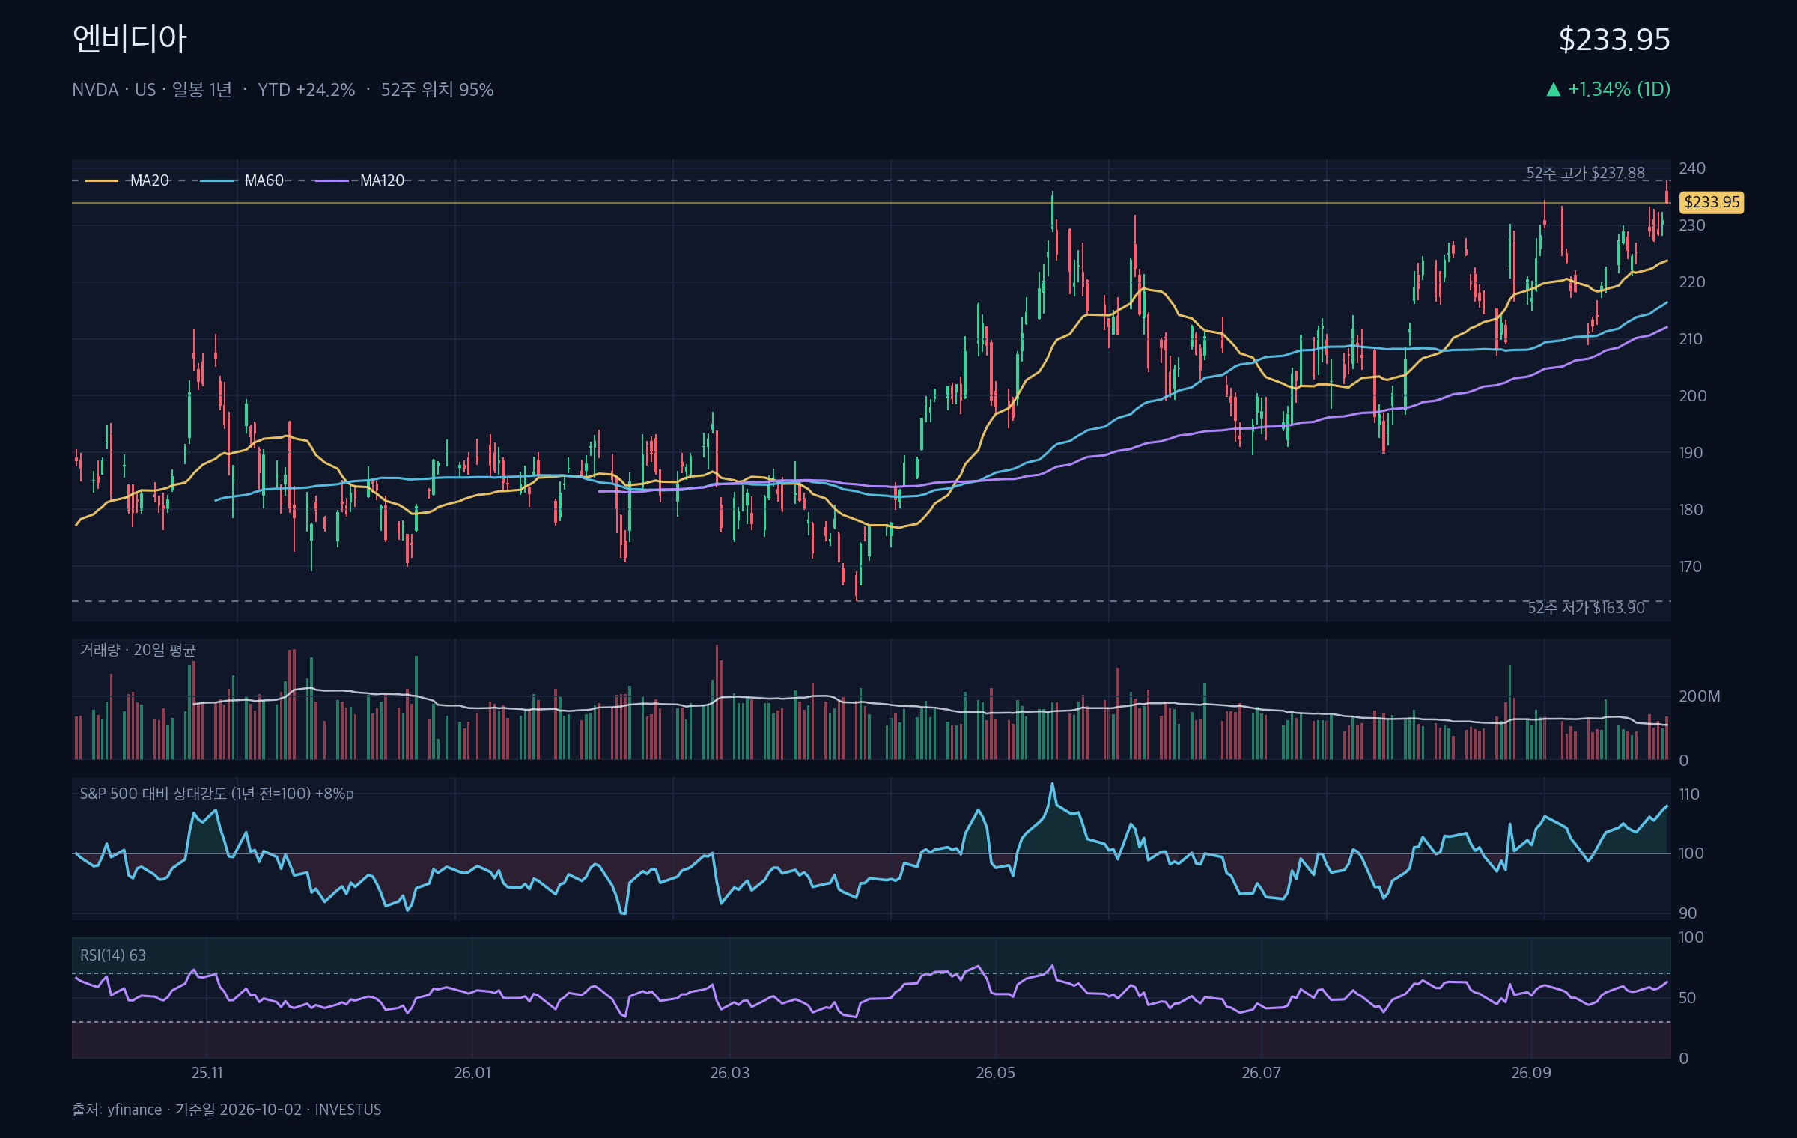This screenshot has height=1138, width=1797.
Task: Click the 26.01 date axis label
Action: coord(472,1073)
